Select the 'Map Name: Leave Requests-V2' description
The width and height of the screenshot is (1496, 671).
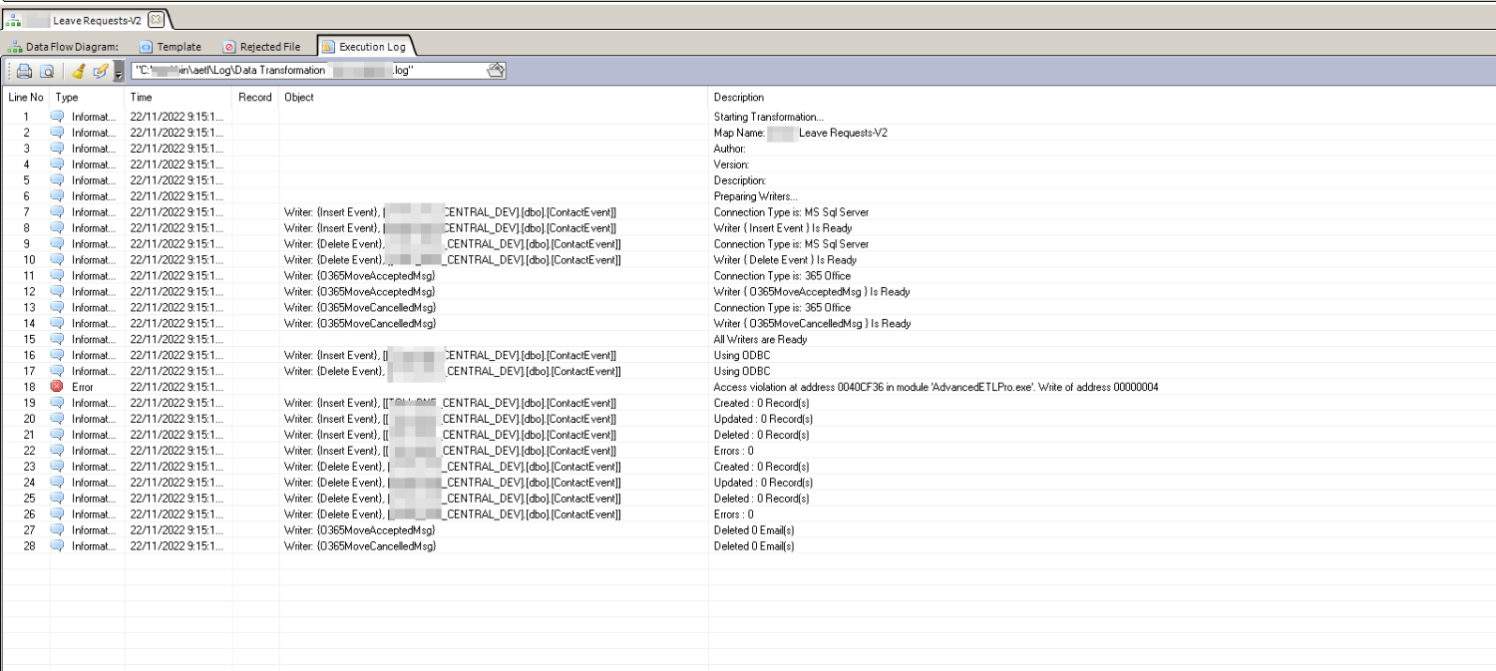point(801,133)
